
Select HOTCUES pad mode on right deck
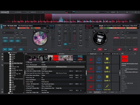click(x=116, y=38)
